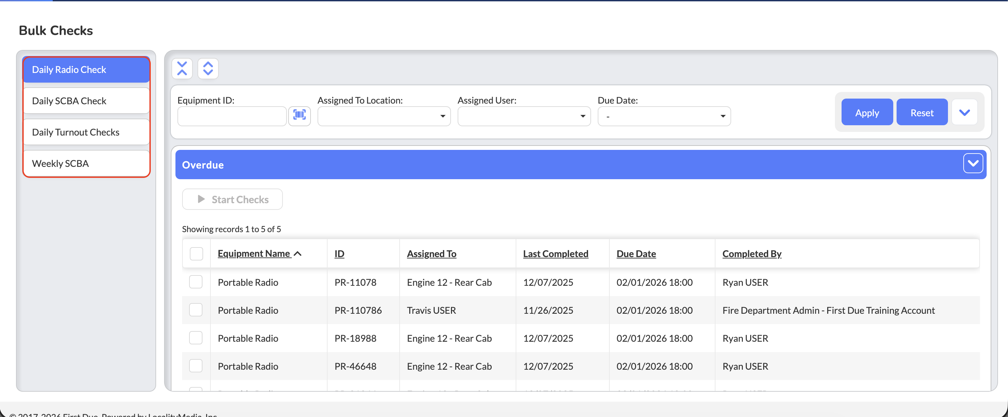
Task: Open the Assigned To Location dropdown
Action: [384, 116]
